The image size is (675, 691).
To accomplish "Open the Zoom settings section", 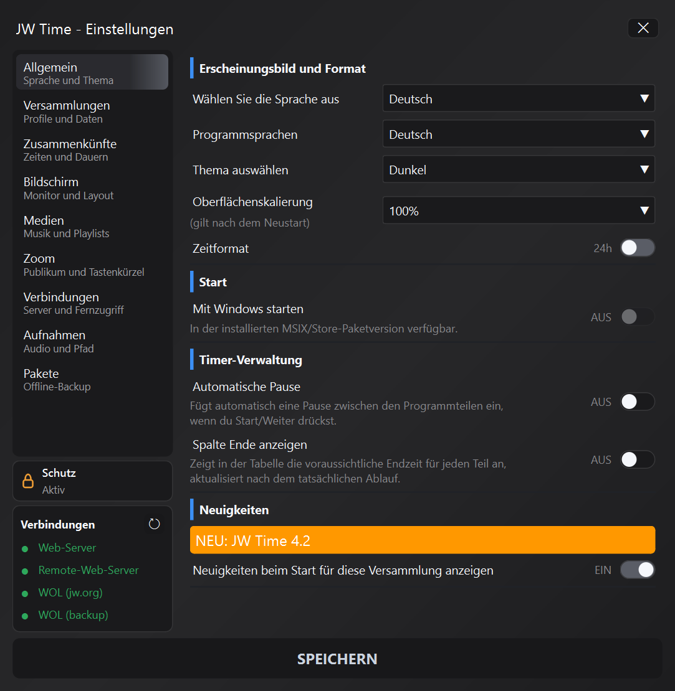I will pyautogui.click(x=92, y=265).
